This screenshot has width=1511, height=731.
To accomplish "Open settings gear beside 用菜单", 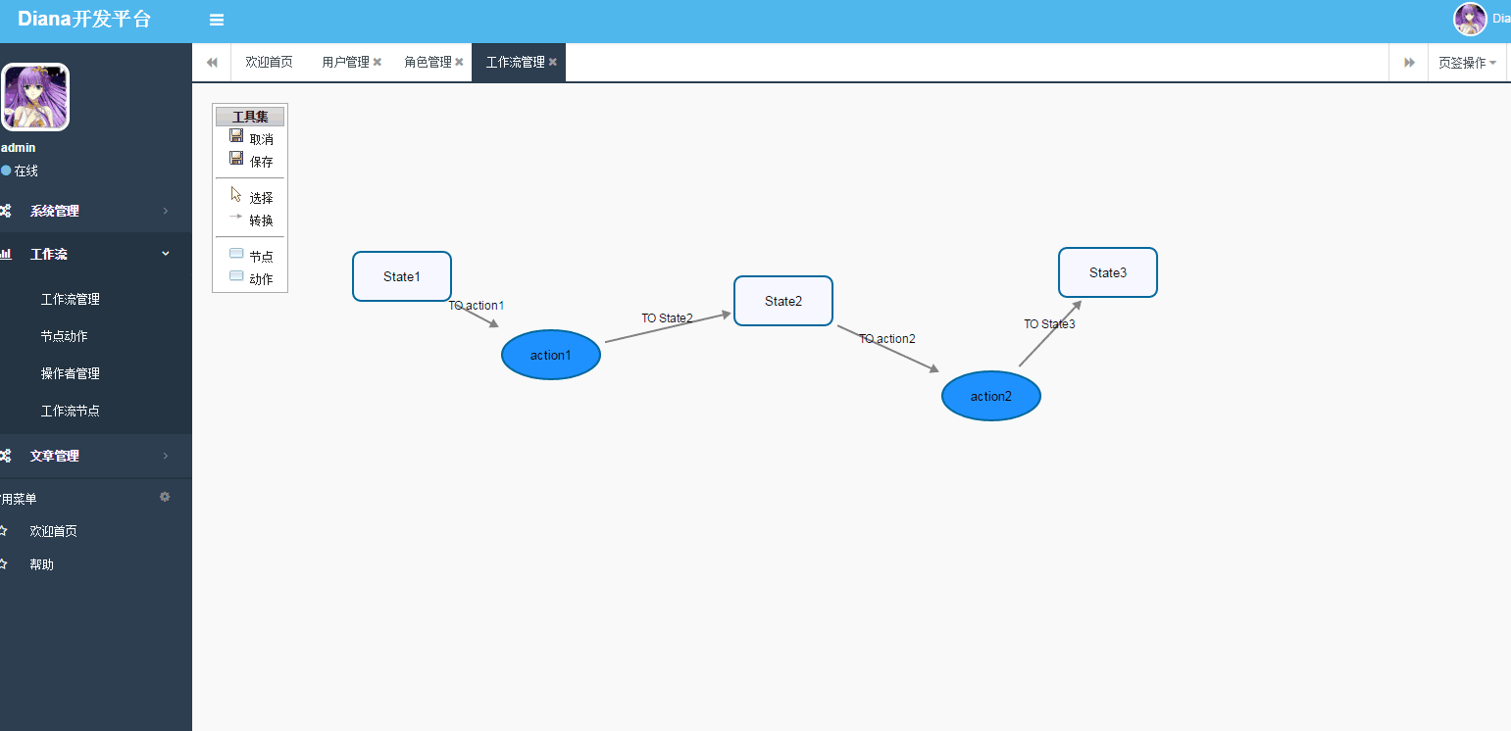I will point(165,497).
